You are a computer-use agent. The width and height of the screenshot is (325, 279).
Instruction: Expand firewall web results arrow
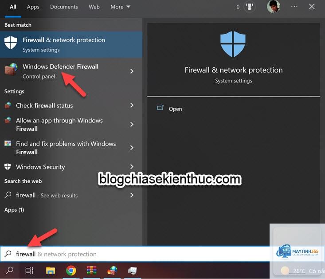click(x=132, y=195)
